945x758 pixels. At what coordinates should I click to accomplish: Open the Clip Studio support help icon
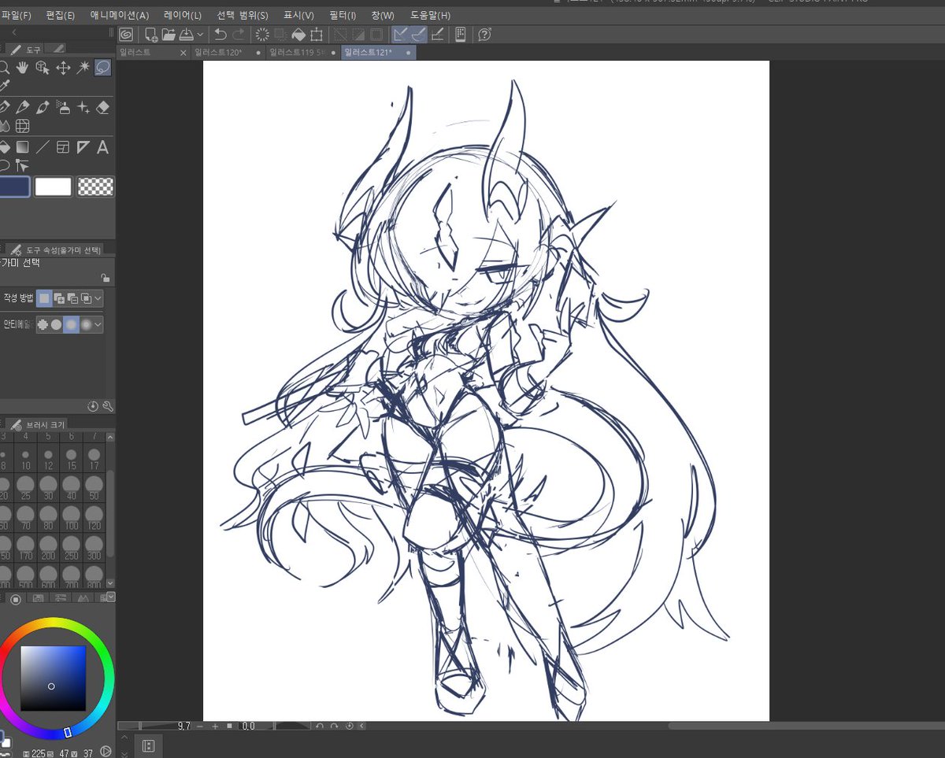485,35
